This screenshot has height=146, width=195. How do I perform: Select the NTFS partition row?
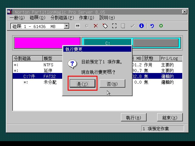tap(97, 65)
